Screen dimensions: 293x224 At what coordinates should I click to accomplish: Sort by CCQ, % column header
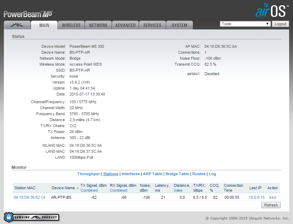(x=214, y=188)
